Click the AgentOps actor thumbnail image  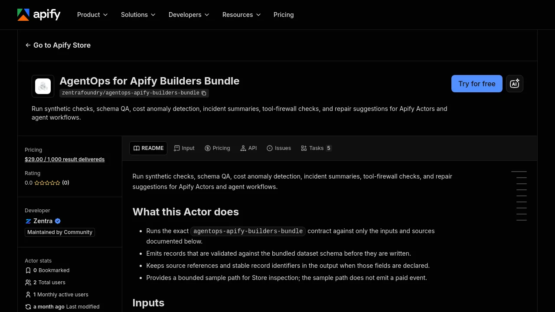pyautogui.click(x=43, y=86)
